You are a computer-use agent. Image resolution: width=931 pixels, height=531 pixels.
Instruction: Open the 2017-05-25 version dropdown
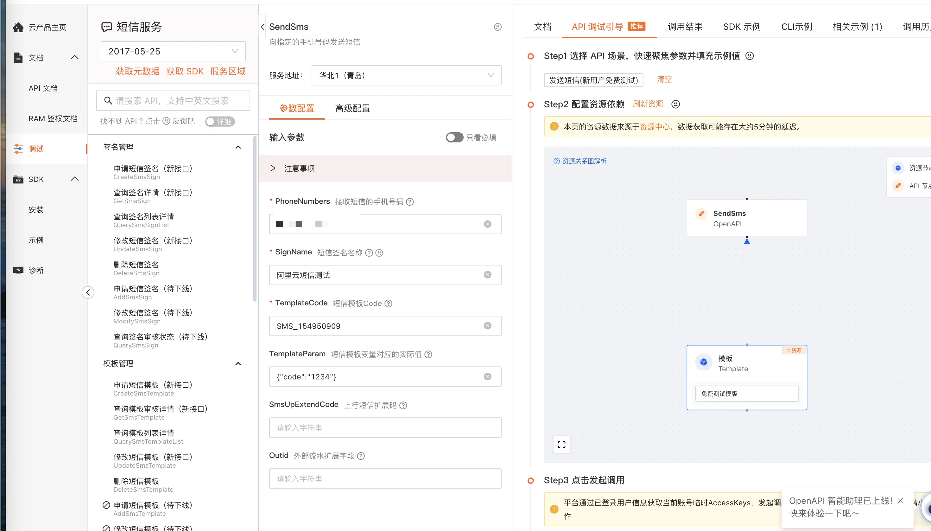pos(173,51)
